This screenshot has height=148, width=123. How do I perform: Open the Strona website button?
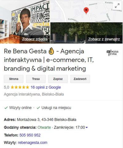click(14, 79)
